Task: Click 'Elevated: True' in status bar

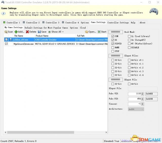Action: click(111, 141)
